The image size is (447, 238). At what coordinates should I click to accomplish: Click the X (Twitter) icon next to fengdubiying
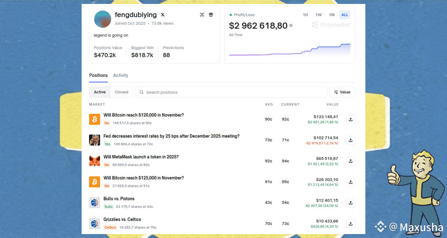point(163,14)
